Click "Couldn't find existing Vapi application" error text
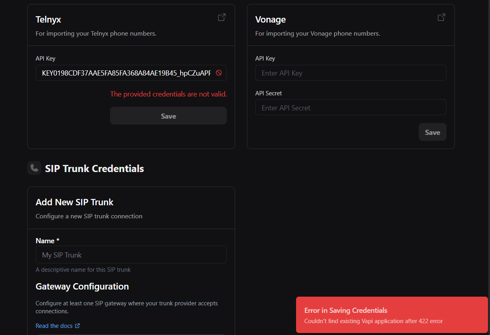The width and height of the screenshot is (490, 335). 373,321
